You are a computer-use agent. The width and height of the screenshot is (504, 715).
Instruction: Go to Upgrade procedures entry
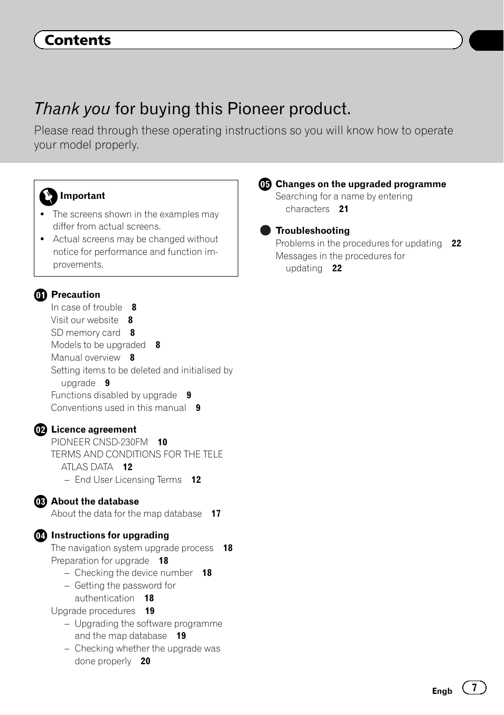coord(93,611)
